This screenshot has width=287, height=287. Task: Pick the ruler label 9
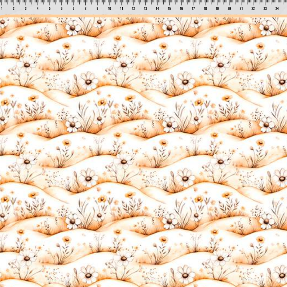tap(97, 8)
